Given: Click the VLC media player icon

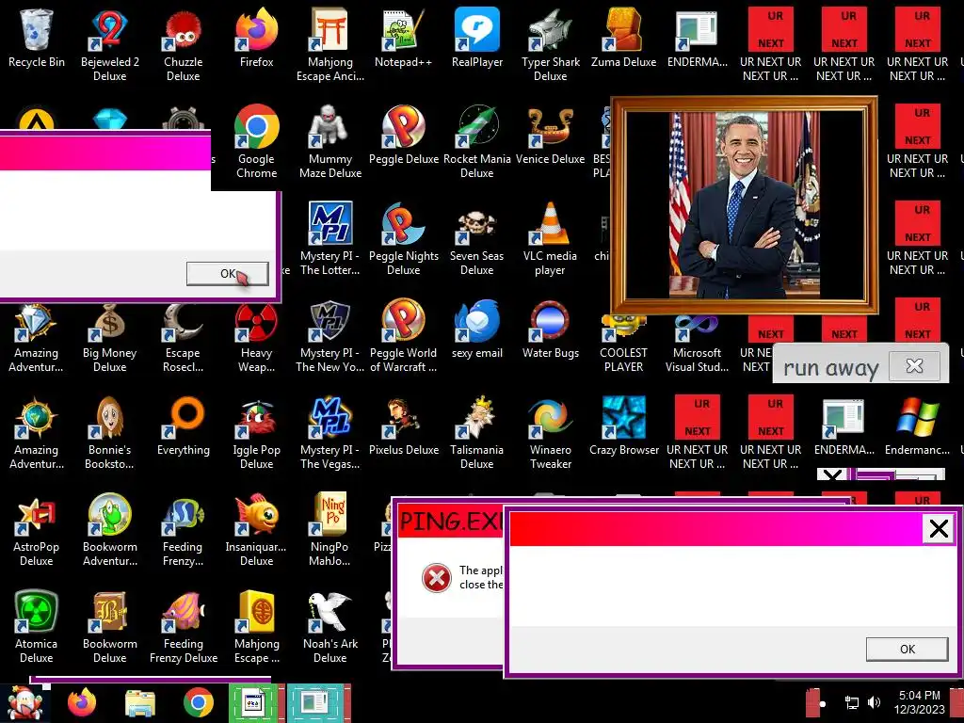Looking at the screenshot, I should point(550,240).
